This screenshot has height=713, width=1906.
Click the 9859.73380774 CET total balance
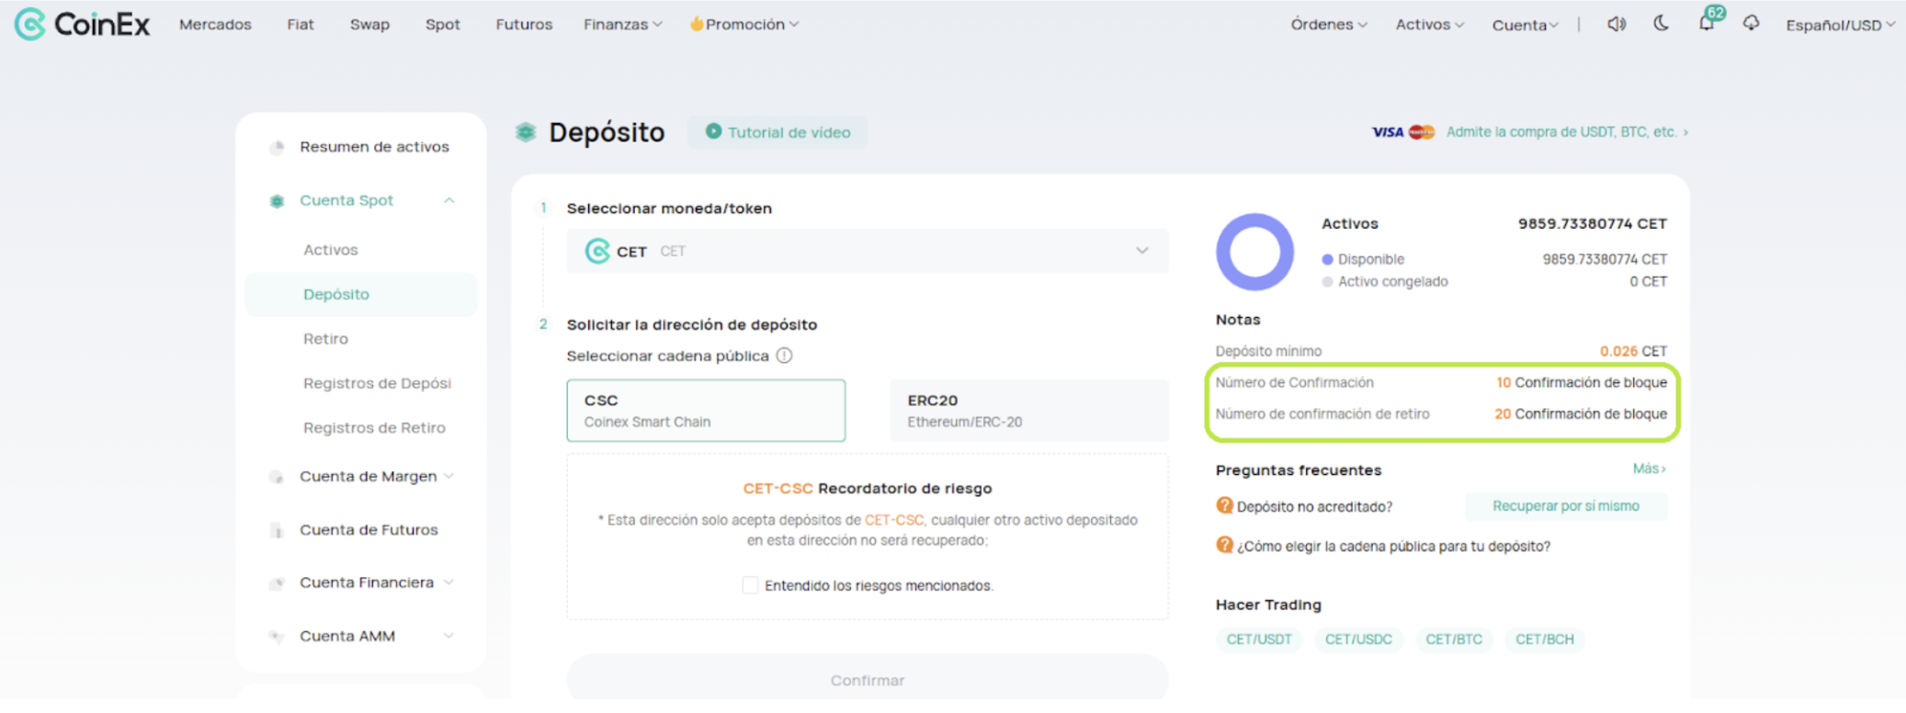[1592, 224]
